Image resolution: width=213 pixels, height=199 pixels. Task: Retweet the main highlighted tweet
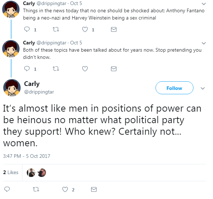(x=36, y=189)
